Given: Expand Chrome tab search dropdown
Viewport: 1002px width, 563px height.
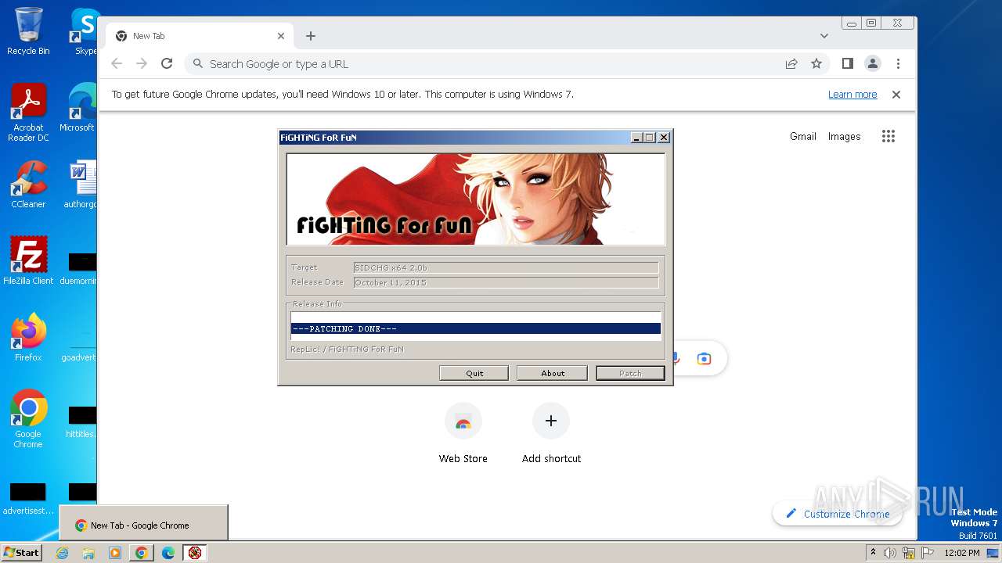Looking at the screenshot, I should pyautogui.click(x=824, y=36).
